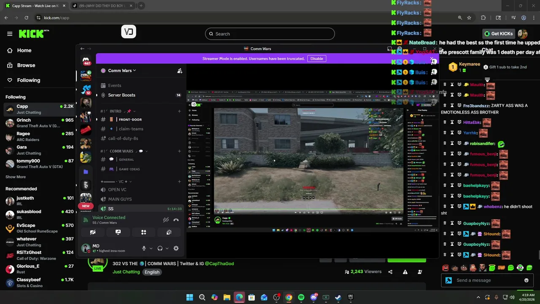Open Windows Start menu
Viewport: 540px width, 304px height.
coord(189,297)
